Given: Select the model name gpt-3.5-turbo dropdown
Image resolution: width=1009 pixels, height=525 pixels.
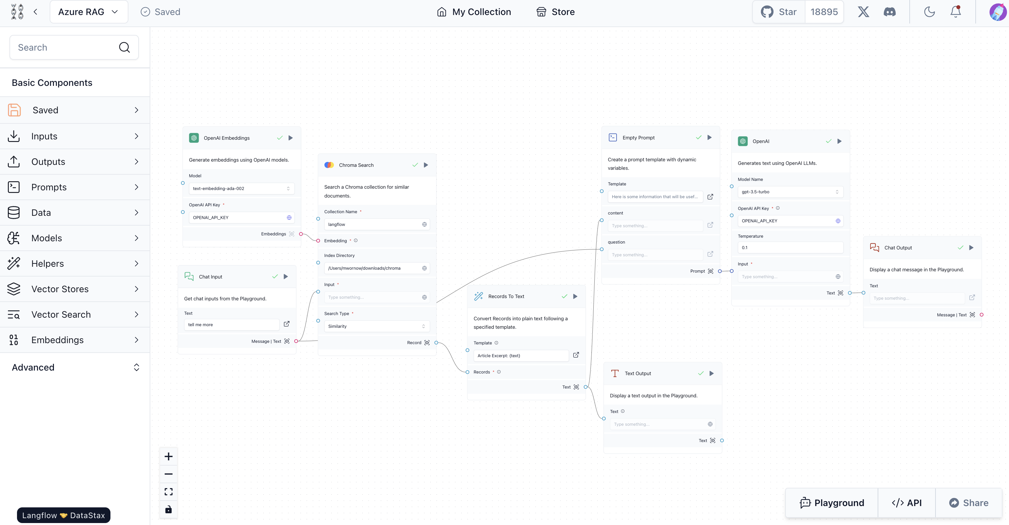Looking at the screenshot, I should pos(790,191).
